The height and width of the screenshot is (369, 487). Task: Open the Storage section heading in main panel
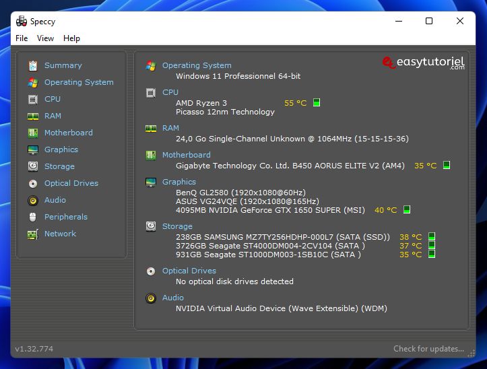[x=177, y=226]
